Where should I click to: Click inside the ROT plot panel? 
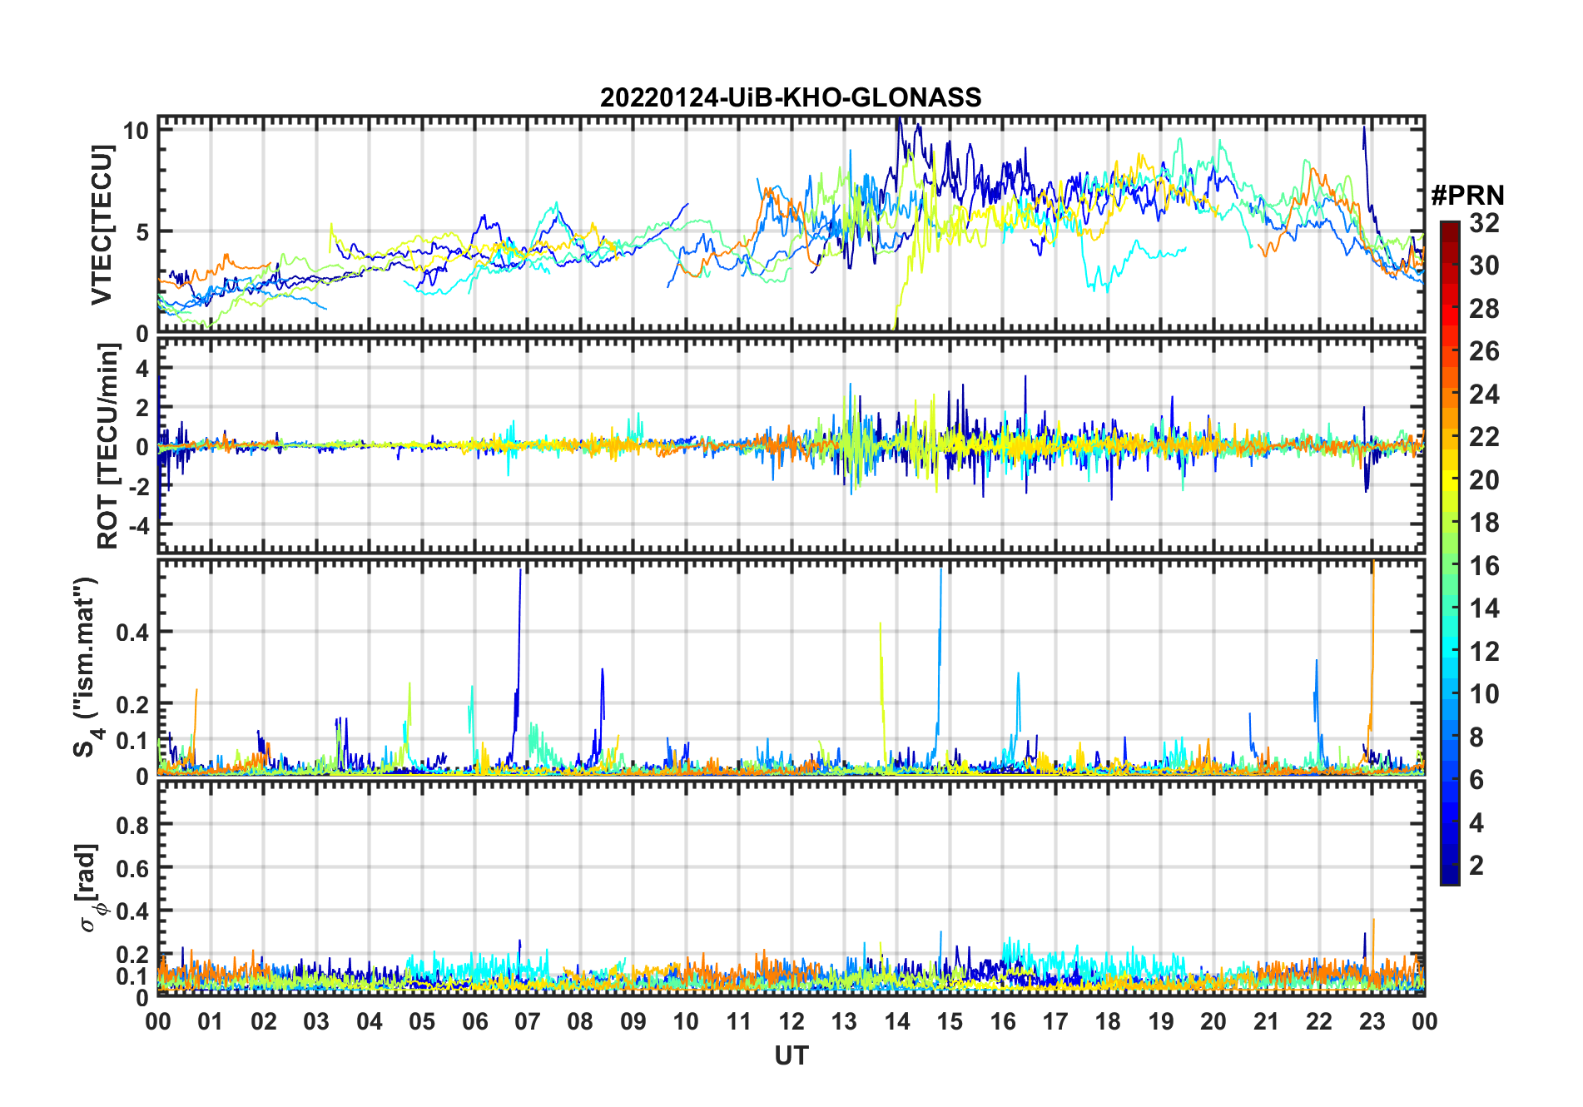[x=791, y=446]
